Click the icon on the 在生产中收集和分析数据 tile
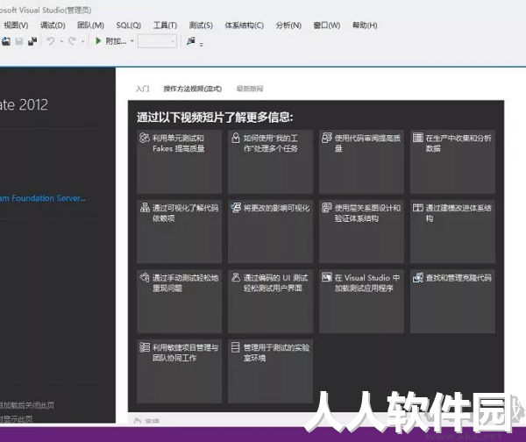Viewport: 526px width, 442px height. 418,138
